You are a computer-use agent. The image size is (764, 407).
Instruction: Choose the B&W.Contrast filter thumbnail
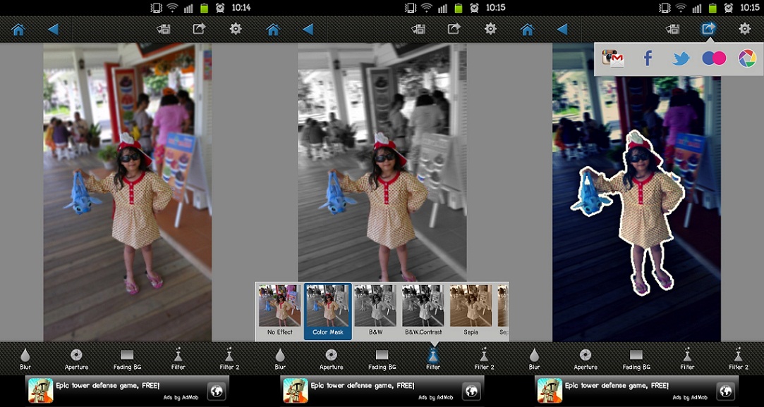pos(423,311)
